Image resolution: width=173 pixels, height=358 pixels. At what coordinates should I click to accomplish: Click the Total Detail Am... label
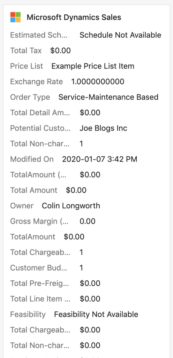click(40, 113)
